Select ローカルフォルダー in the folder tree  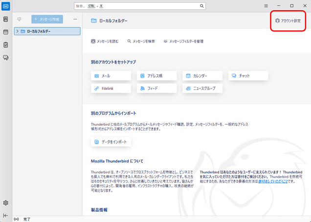tap(38, 31)
